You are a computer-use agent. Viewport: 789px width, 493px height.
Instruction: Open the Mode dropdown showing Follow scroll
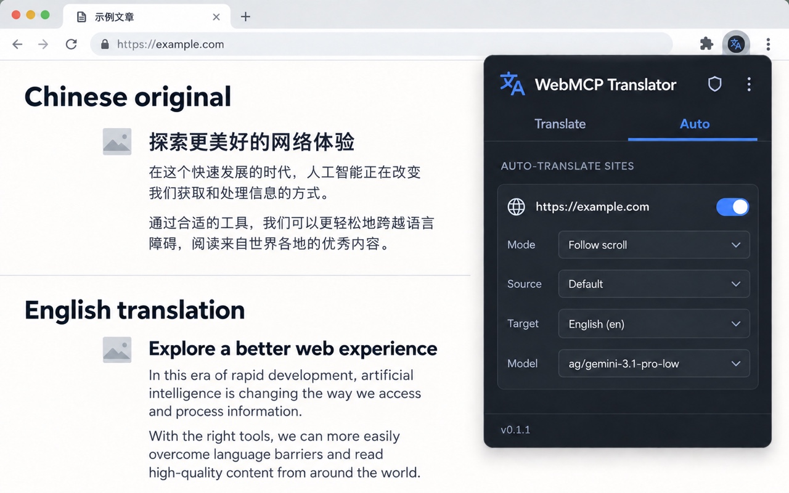point(654,245)
